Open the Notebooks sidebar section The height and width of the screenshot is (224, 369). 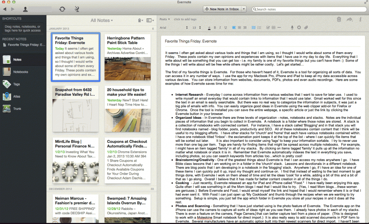coord(23,72)
